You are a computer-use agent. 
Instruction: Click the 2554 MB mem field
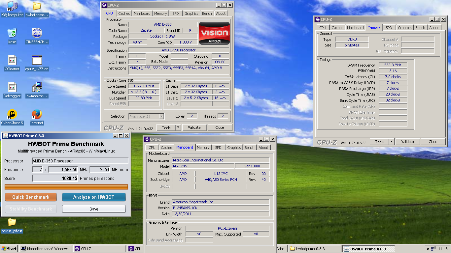click(100, 169)
